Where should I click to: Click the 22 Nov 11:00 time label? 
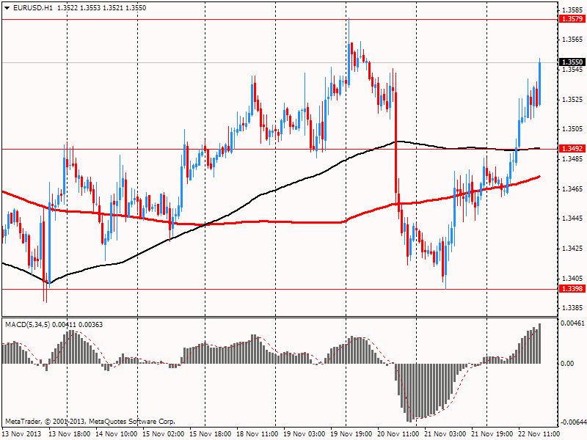point(539,434)
